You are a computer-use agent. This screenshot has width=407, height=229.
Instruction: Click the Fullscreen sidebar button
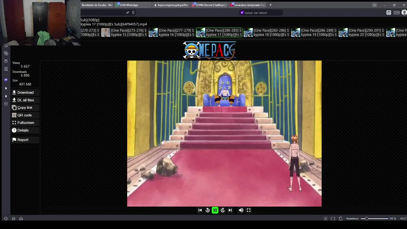tap(25, 123)
